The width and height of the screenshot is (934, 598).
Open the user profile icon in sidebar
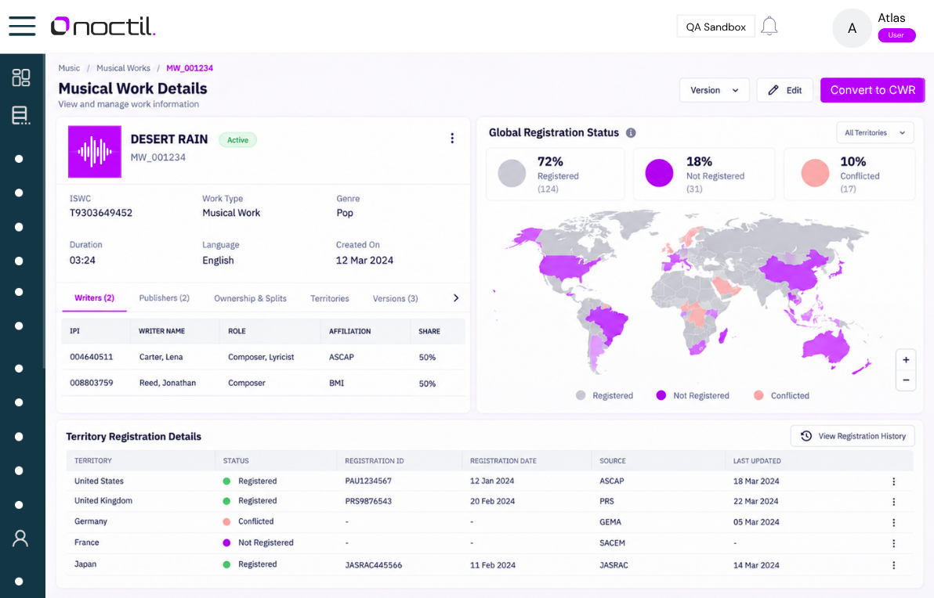[20, 539]
